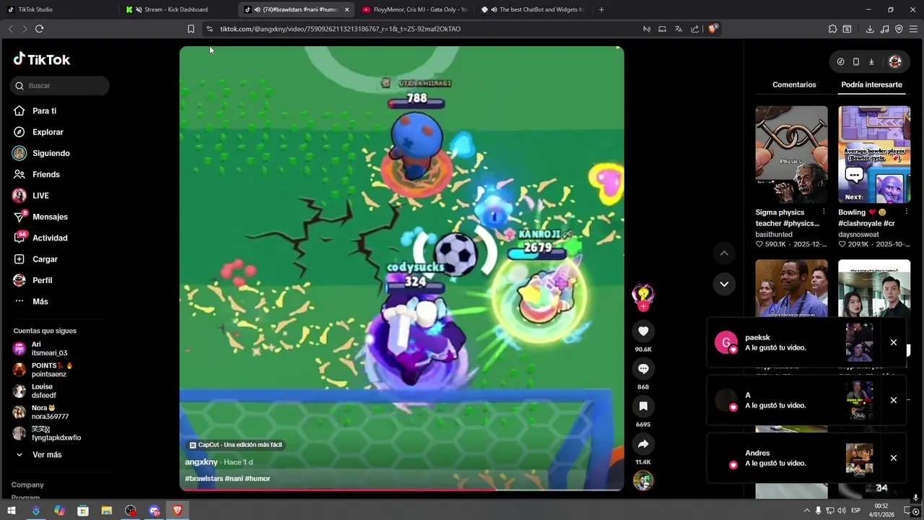Open the TikTok coins icon in top-right pill
This screenshot has height=520, width=924.
tap(840, 62)
